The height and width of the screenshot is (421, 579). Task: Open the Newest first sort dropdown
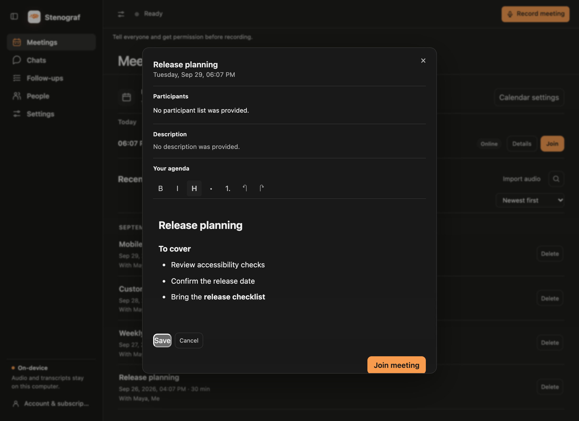coord(530,201)
